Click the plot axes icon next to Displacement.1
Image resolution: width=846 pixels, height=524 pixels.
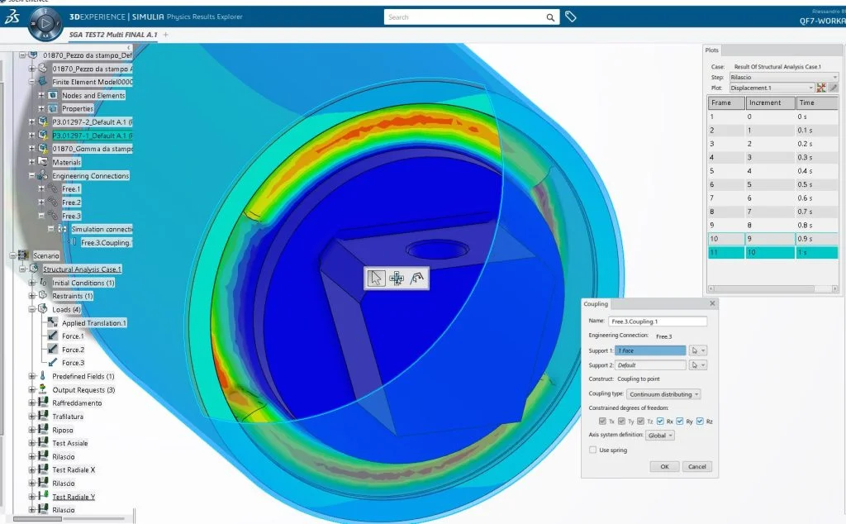tap(821, 88)
